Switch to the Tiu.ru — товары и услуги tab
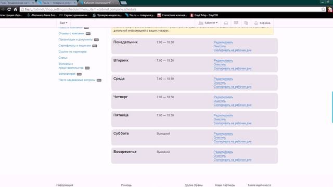The image size is (333, 187). point(57,3)
